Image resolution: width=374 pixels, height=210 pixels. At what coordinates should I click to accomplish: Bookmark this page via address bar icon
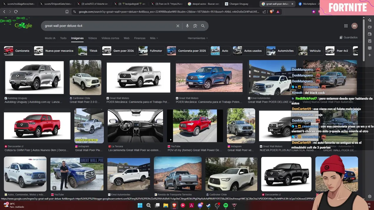67,12
